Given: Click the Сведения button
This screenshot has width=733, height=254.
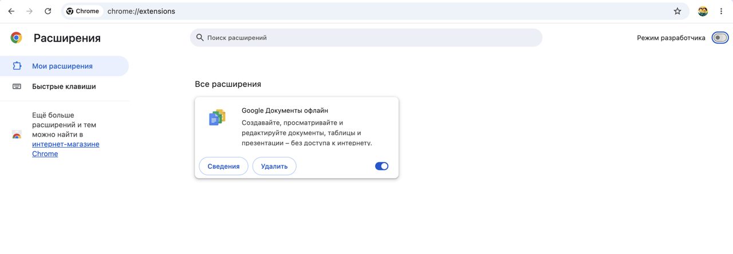Looking at the screenshot, I should click(x=223, y=166).
